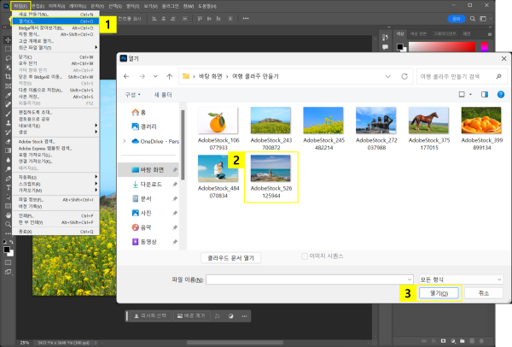The image size is (512, 347).
Task: Expand the OneDrive tree node
Action: [x=125, y=141]
